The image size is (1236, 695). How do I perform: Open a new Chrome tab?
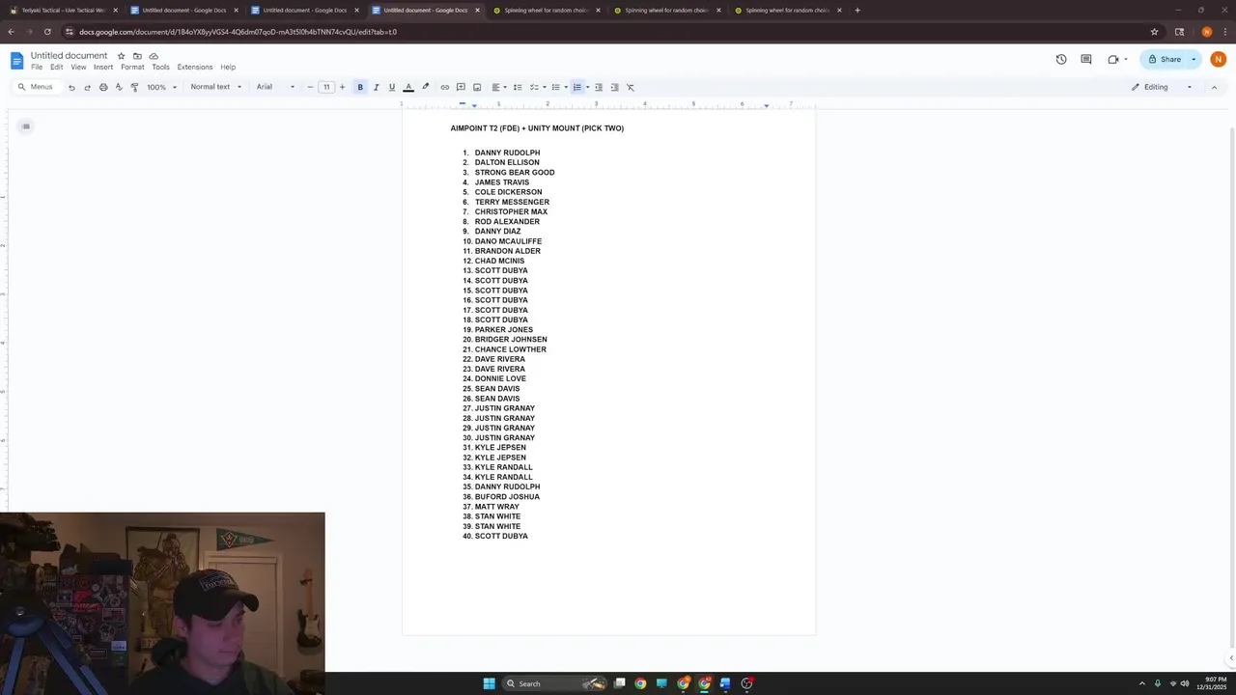pyautogui.click(x=857, y=11)
